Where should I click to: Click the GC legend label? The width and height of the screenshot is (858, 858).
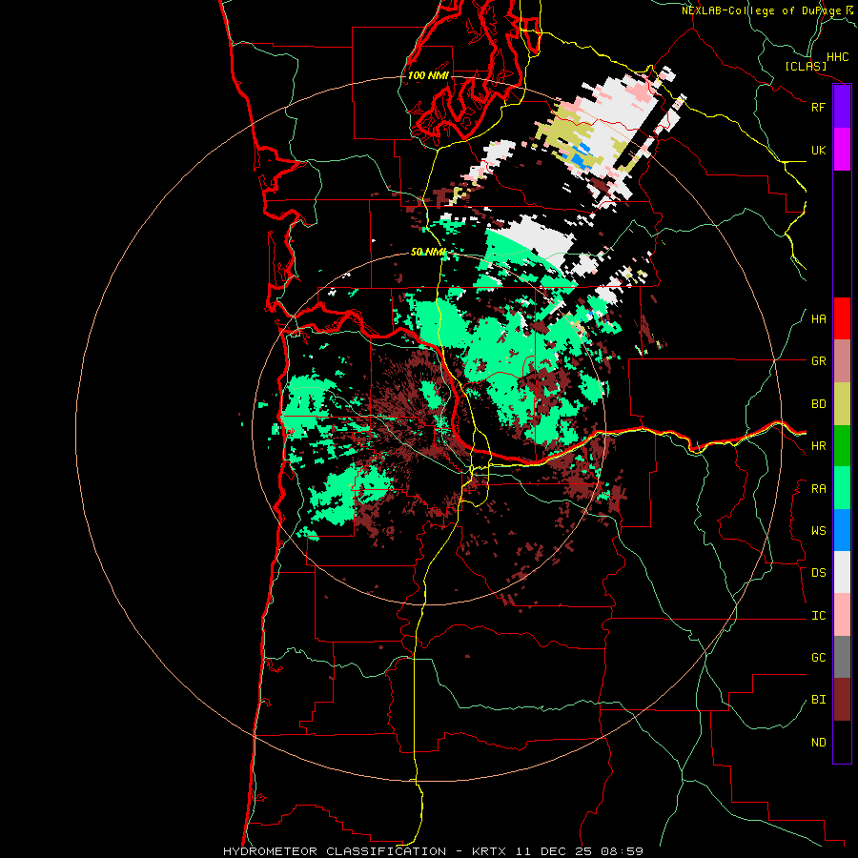(x=818, y=658)
